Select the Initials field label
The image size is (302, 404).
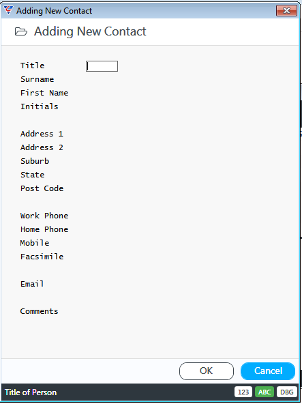[40, 106]
